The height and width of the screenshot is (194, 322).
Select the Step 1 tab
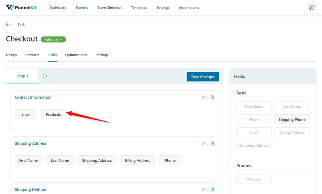(x=23, y=76)
